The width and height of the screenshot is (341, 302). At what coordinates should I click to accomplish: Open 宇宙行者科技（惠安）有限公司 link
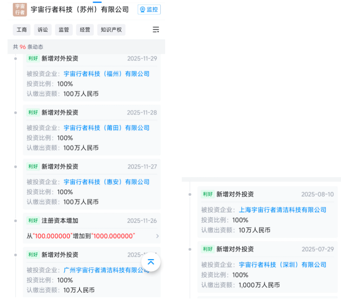coord(106,182)
